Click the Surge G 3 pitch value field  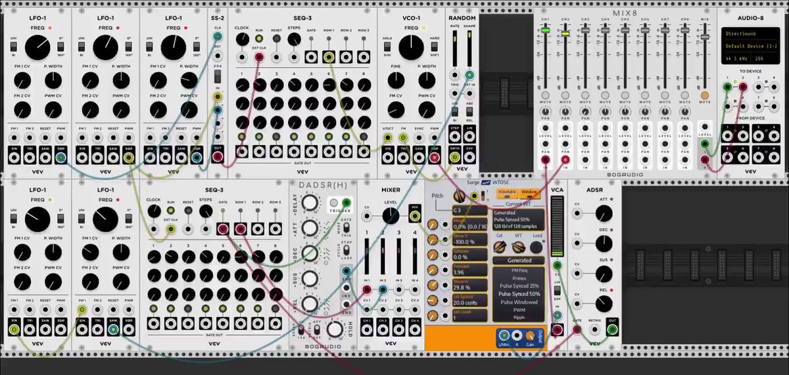470,210
